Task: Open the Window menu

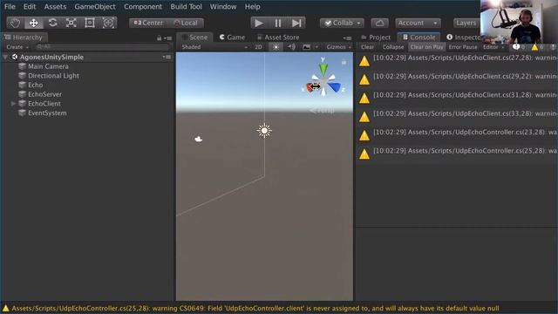Action: click(223, 6)
